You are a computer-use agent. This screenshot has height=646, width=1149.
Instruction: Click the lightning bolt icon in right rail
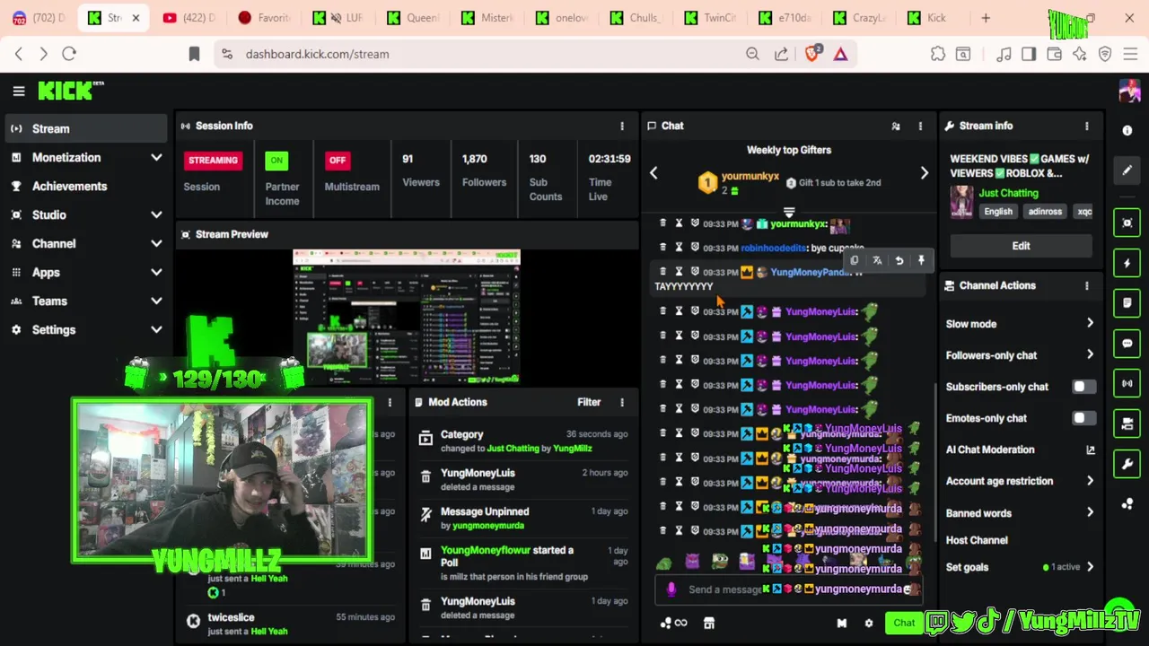click(x=1127, y=263)
